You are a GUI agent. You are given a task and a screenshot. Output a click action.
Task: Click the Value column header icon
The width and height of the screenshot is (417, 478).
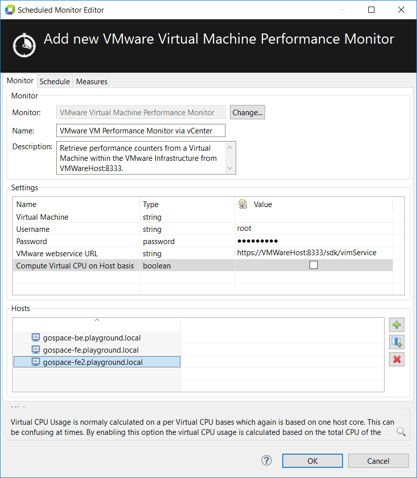click(243, 204)
